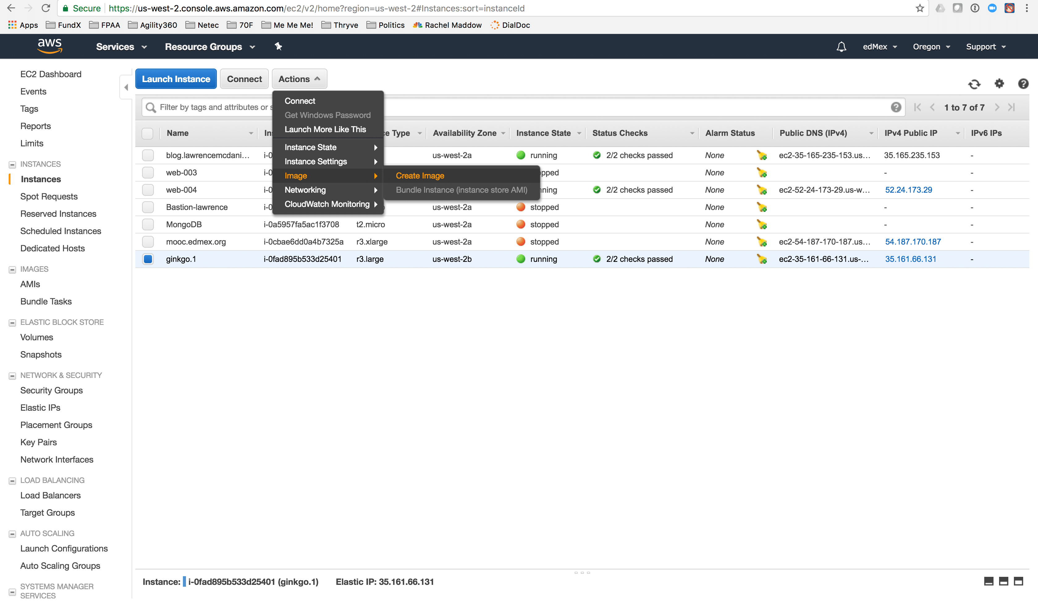The height and width of the screenshot is (604, 1038).
Task: Open the Oregon region dropdown
Action: point(931,47)
